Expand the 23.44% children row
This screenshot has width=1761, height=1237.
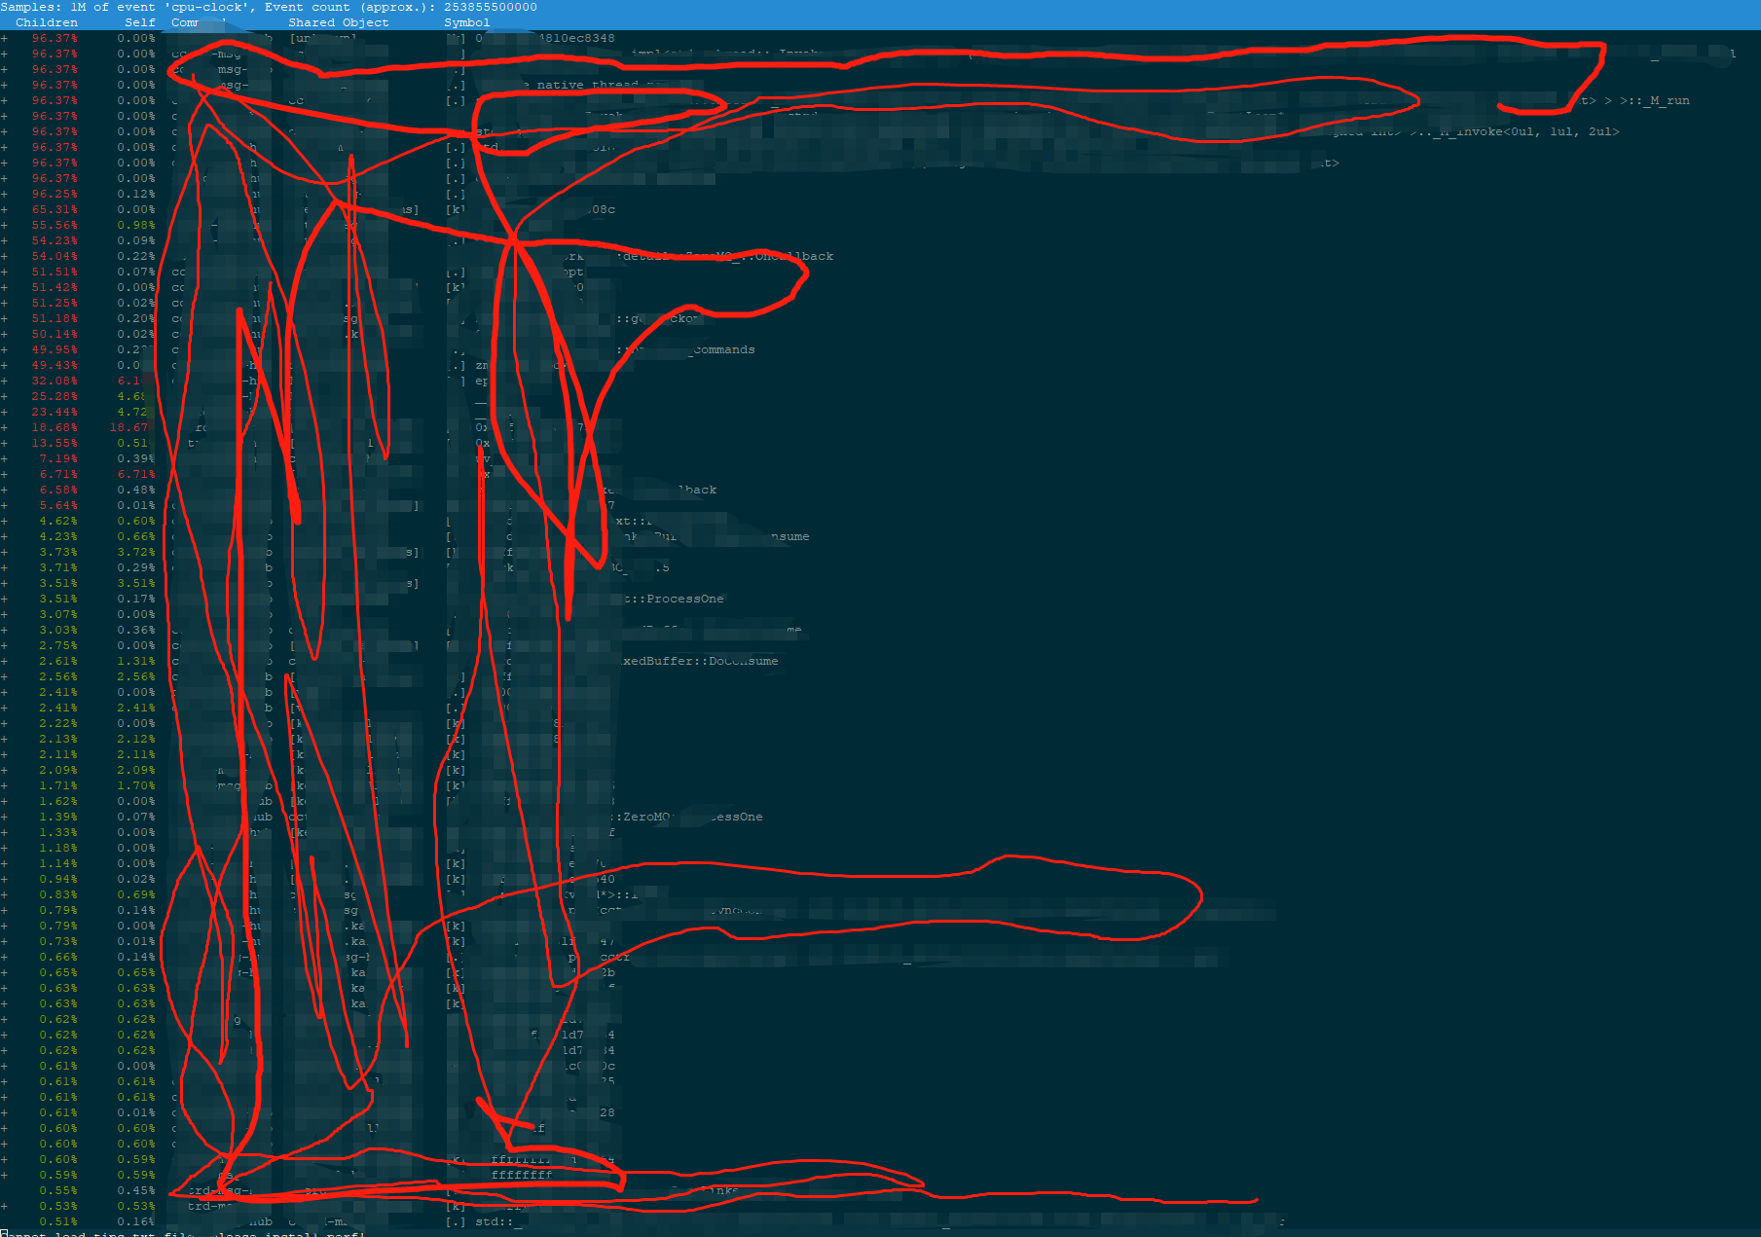[x=4, y=413]
